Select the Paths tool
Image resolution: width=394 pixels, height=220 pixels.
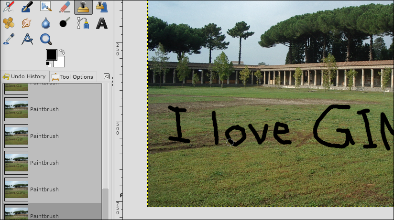(x=83, y=23)
